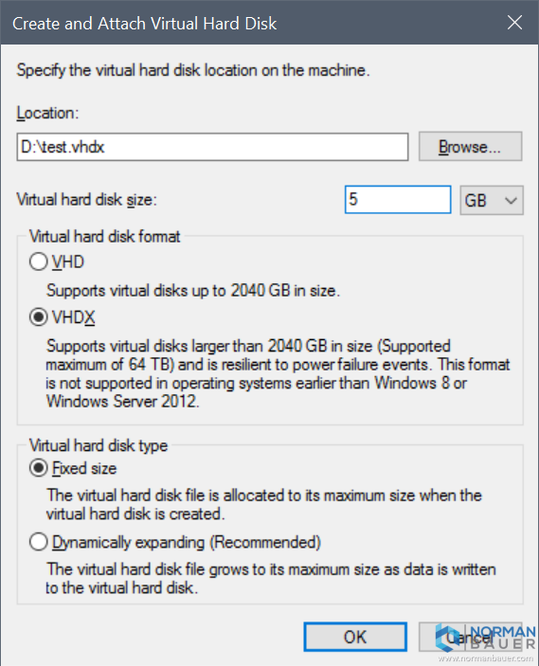Viewport: 539px width, 666px height.
Task: Close the Create and Attach Virtual Hard Disk dialog
Action: pyautogui.click(x=514, y=23)
